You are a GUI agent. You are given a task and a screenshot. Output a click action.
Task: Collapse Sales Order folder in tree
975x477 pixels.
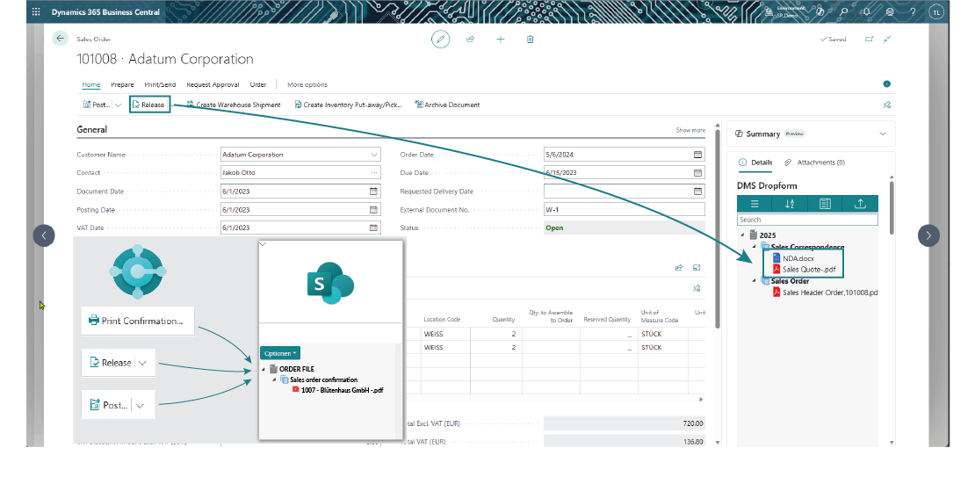coord(755,280)
